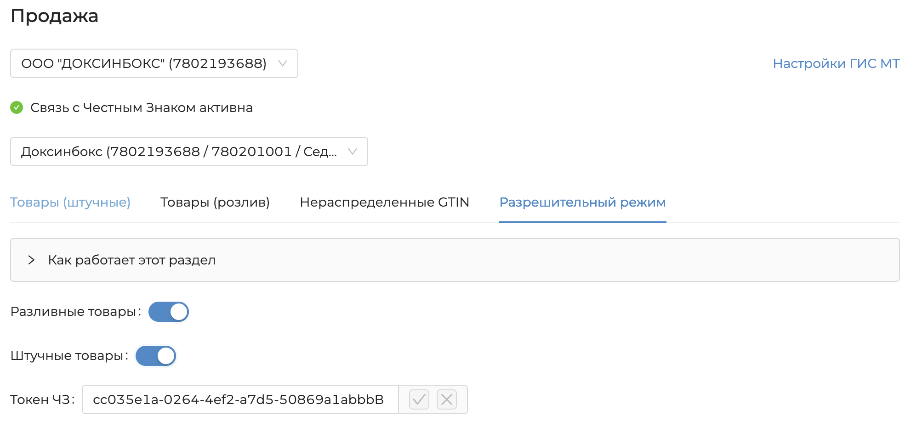Confirm the Токен ЧЗ with the checkmark icon
The width and height of the screenshot is (911, 427).
pos(419,399)
